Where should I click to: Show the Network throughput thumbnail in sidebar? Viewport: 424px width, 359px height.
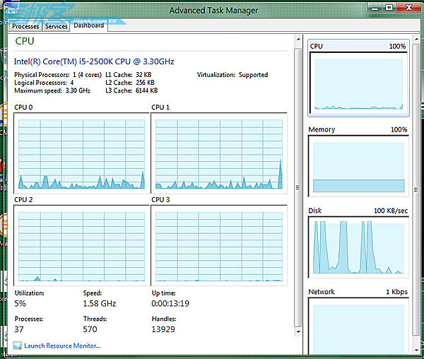coord(358,325)
